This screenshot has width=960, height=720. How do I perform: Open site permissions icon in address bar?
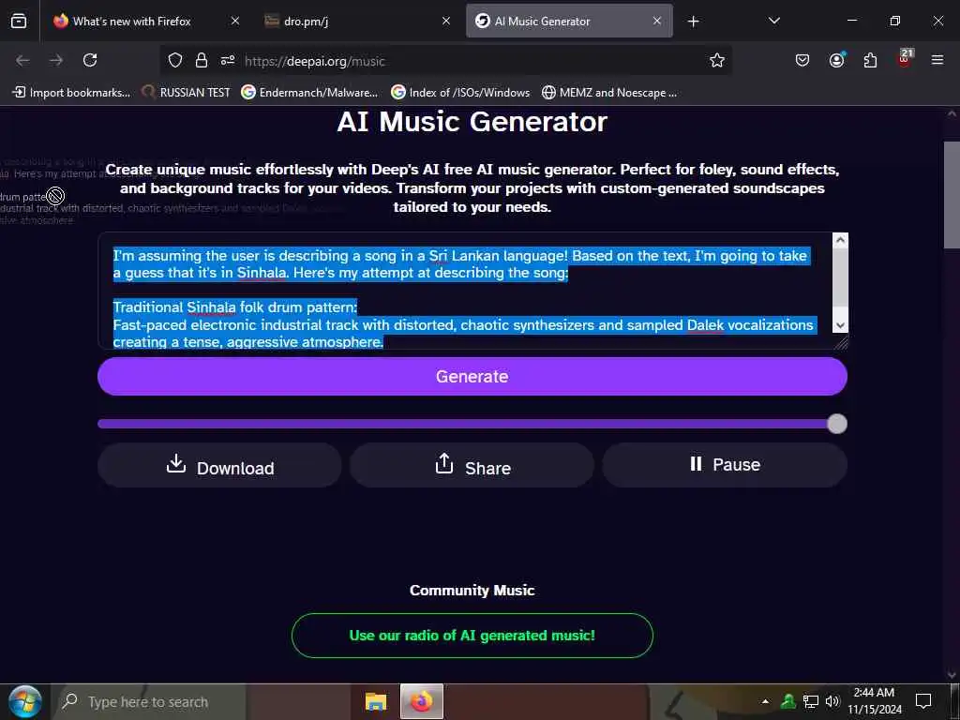click(228, 60)
